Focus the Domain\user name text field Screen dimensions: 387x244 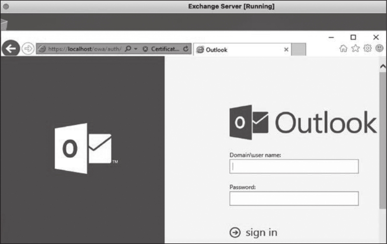(x=294, y=167)
